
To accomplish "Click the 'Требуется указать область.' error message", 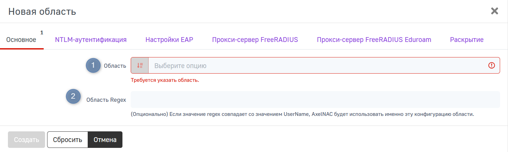I will coord(165,80).
